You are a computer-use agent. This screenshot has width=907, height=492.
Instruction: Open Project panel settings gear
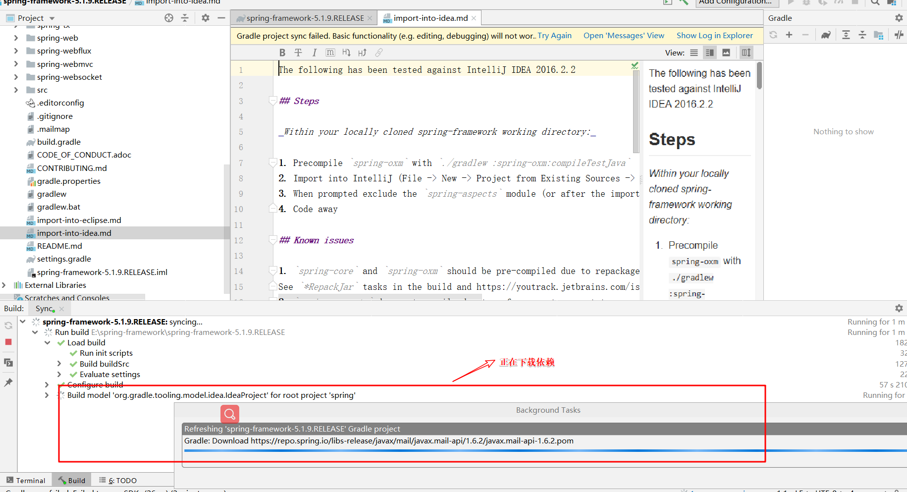pyautogui.click(x=206, y=18)
